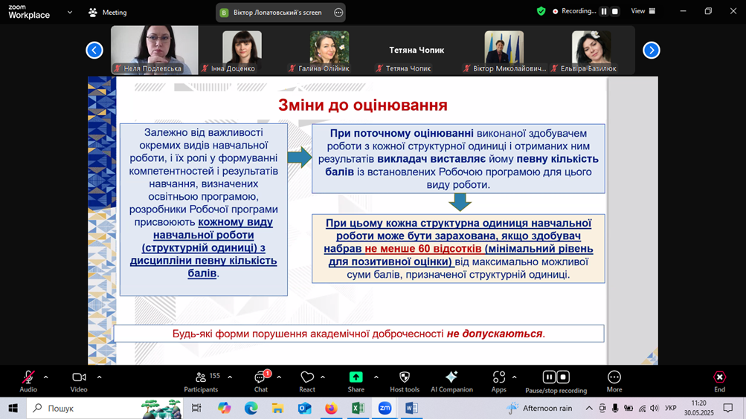Viewport: 746px width, 419px height.
Task: Stop recording in the bottom toolbar
Action: tap(563, 377)
